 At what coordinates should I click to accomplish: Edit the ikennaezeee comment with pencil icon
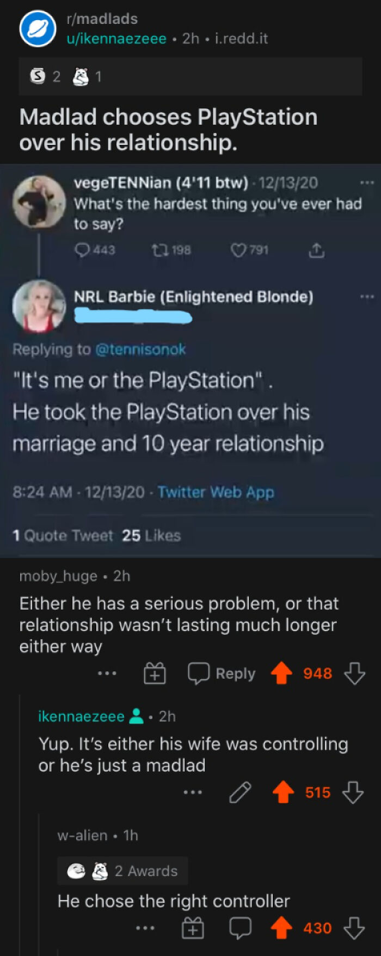[x=240, y=793]
